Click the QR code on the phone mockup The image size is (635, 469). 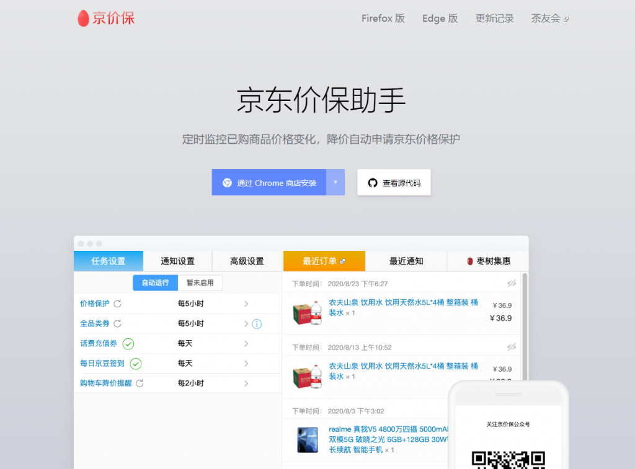508,460
